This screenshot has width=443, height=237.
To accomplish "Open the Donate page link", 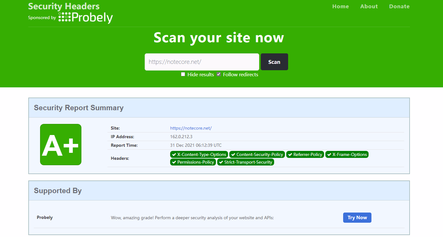I will 399,6.
